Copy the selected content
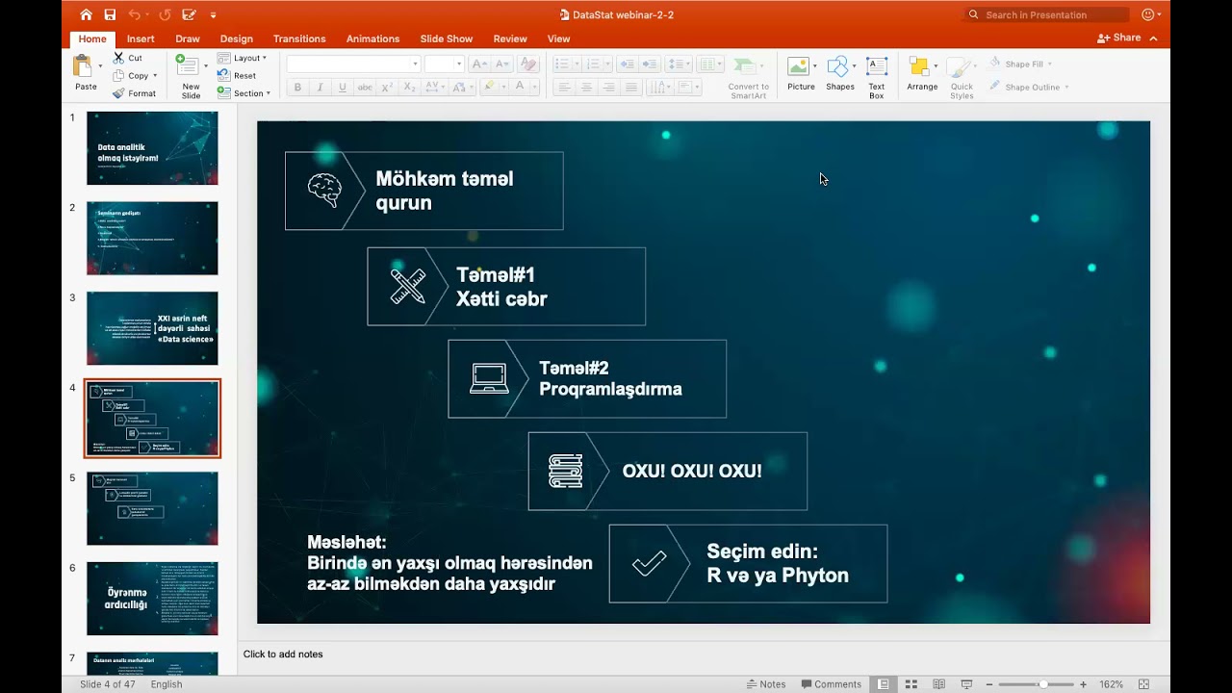 point(132,76)
